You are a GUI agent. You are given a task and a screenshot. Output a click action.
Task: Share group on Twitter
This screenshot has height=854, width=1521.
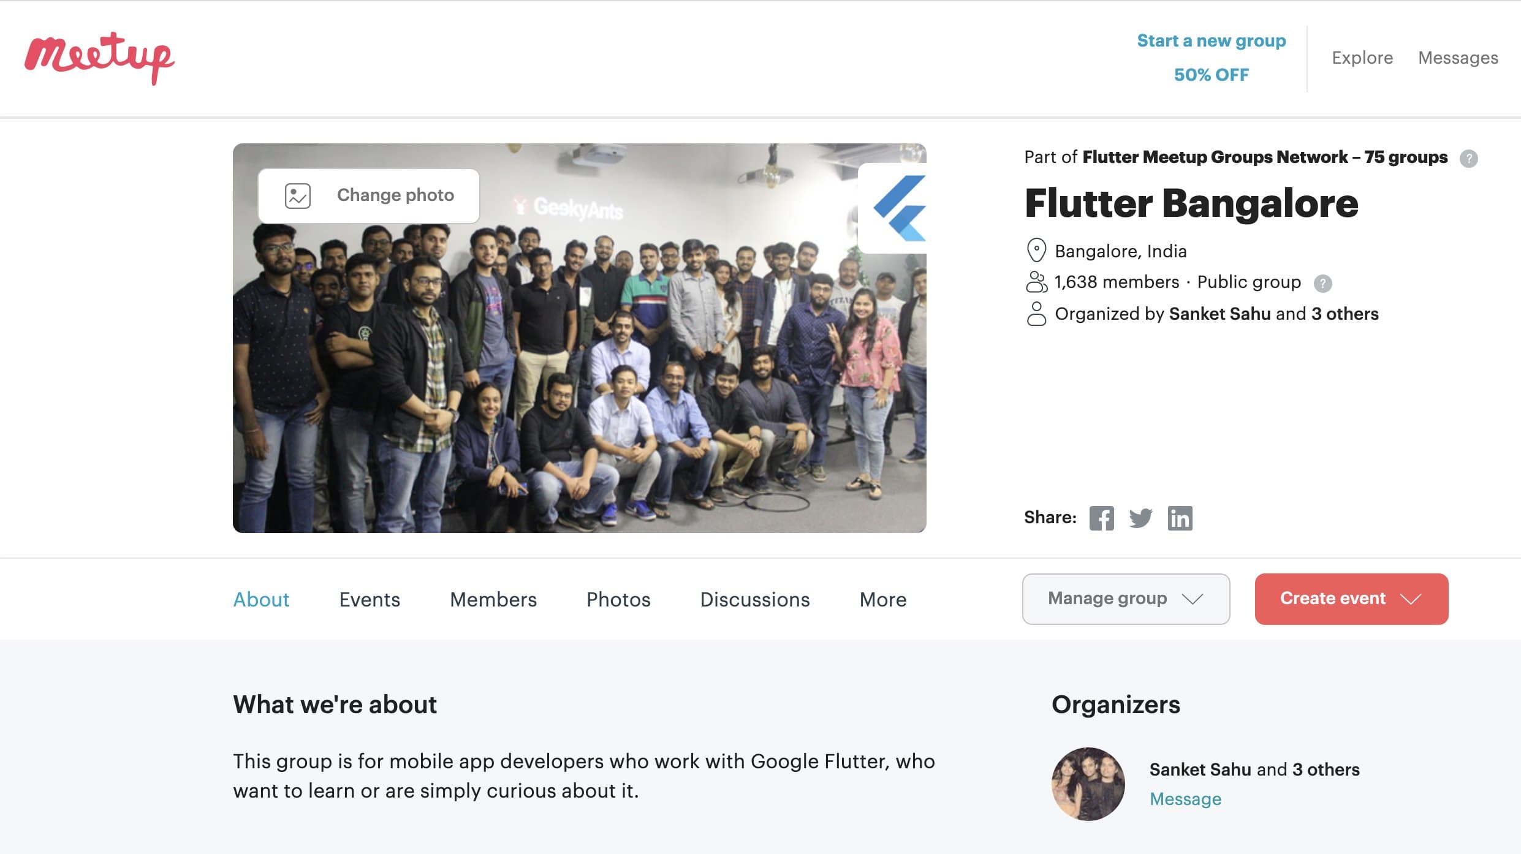[x=1140, y=518]
